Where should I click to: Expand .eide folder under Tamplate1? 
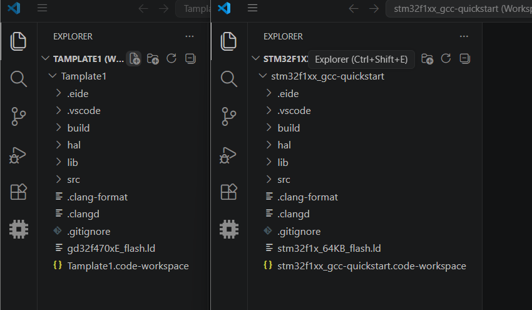click(x=58, y=93)
